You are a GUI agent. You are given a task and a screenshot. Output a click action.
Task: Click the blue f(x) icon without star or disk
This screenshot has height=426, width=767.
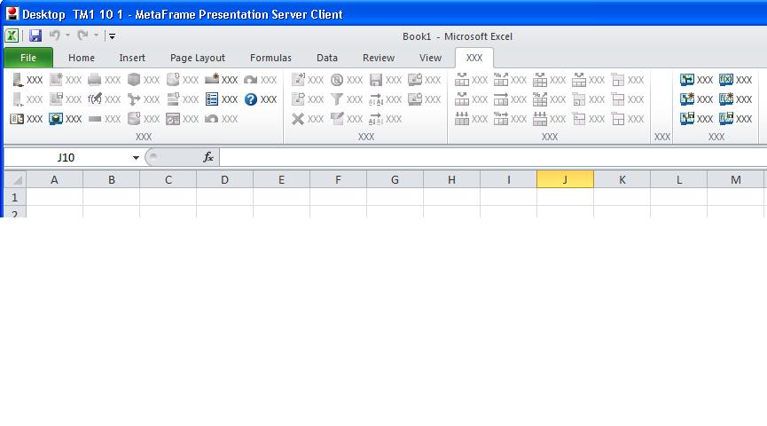(x=726, y=79)
